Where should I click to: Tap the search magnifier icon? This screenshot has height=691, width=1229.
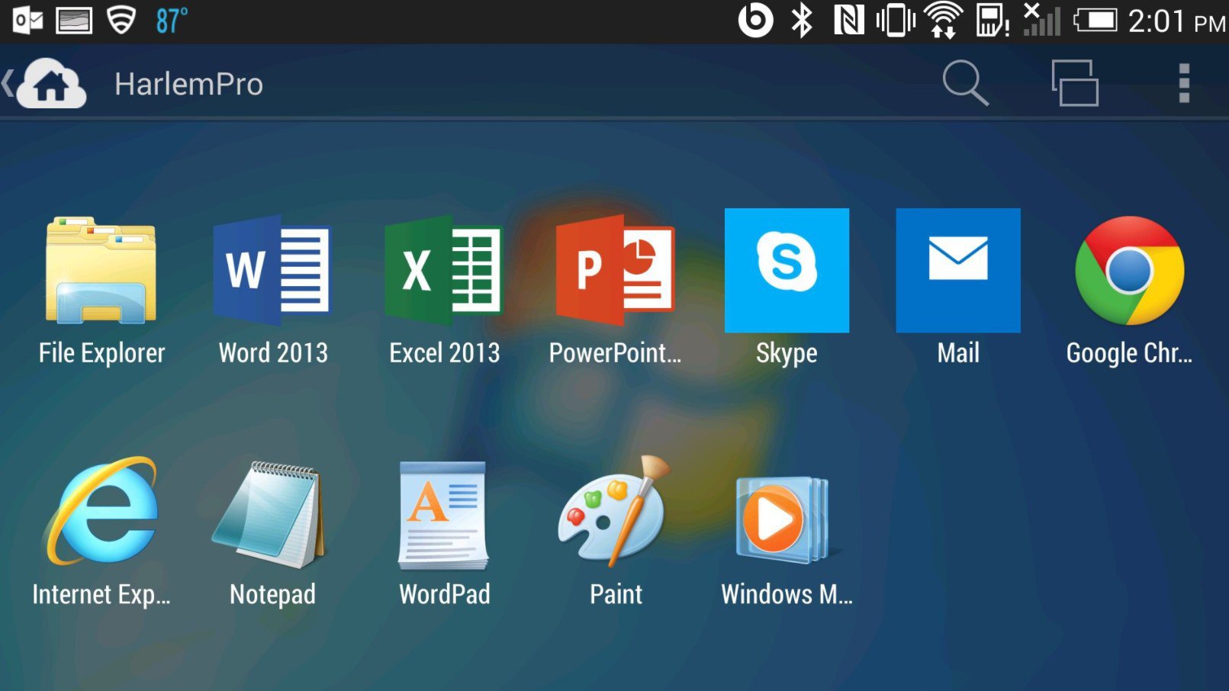tap(965, 82)
